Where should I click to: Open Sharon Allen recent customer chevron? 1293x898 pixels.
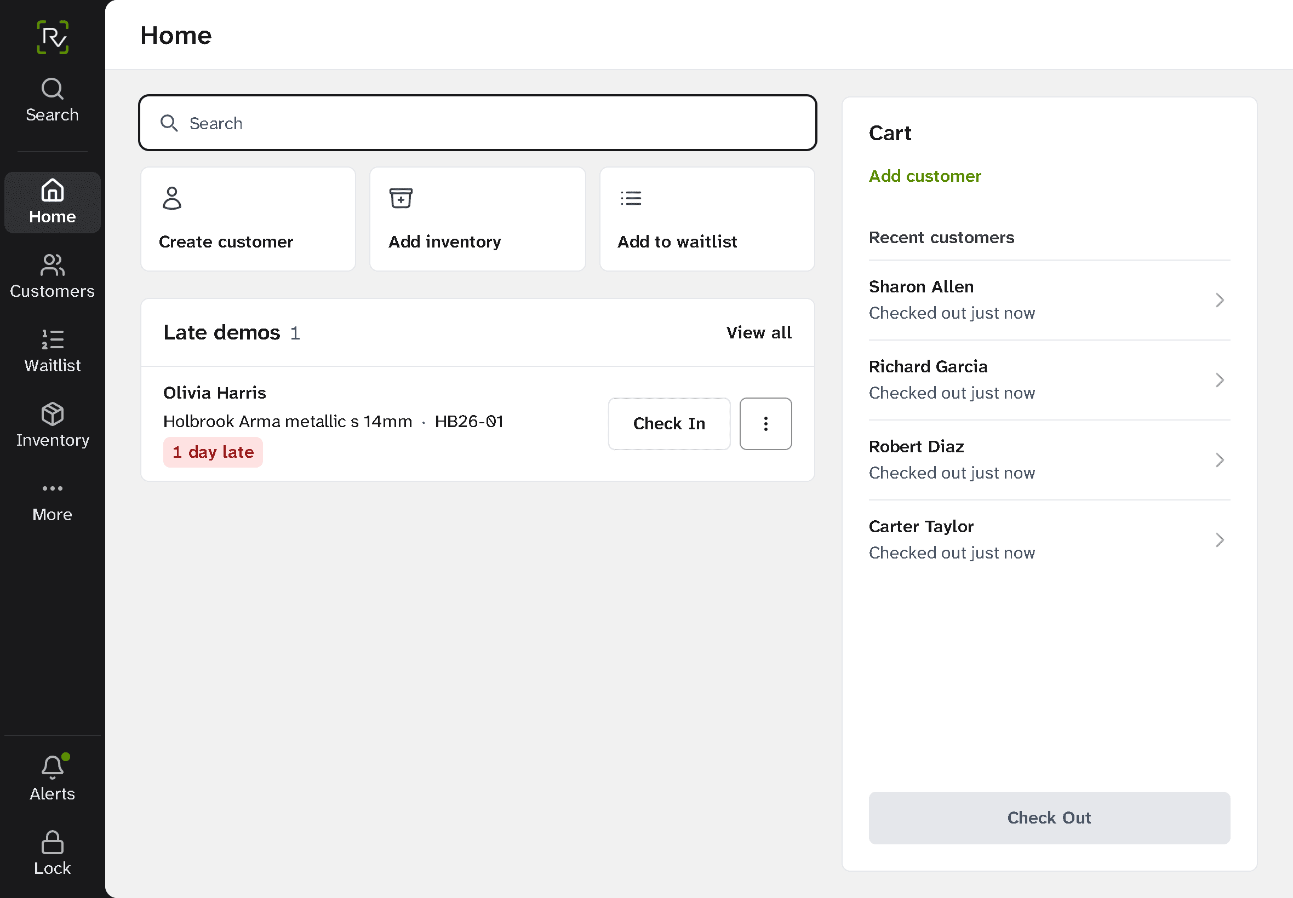coord(1219,300)
